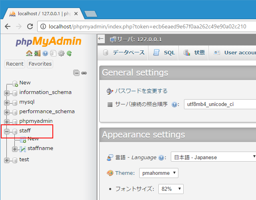Image resolution: width=256 pixels, height=200 pixels.
Task: Open the font size dropdown showing 82%
Action: coord(171,189)
